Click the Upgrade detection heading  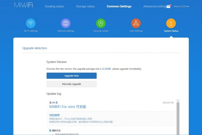tap(35, 48)
